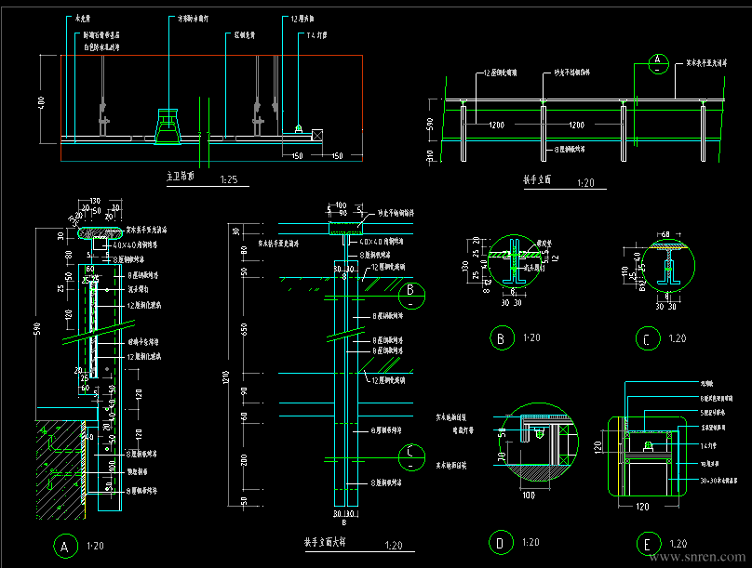This screenshot has height=568, width=752.
Task: Click the "1:25" scale text
Action: (x=229, y=179)
